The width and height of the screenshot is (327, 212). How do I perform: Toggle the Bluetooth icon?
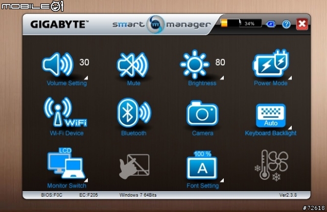[x=134, y=113]
